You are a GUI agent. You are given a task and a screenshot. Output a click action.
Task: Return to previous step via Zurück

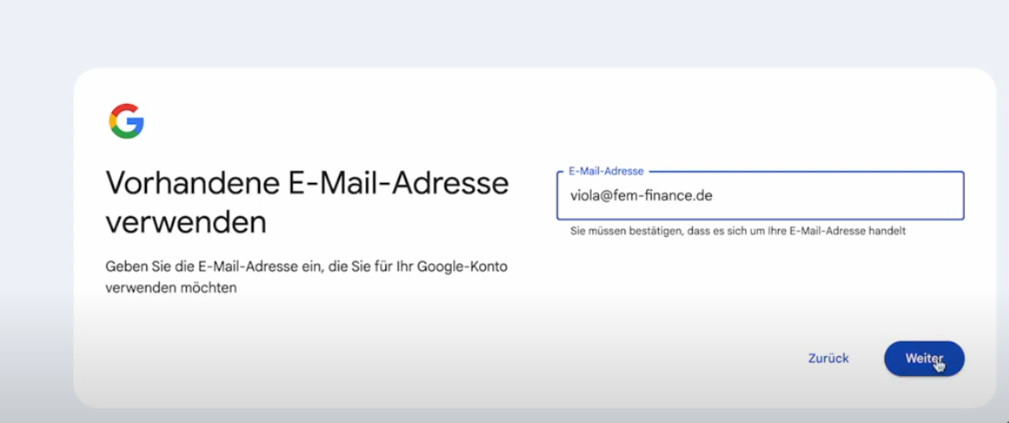(828, 358)
